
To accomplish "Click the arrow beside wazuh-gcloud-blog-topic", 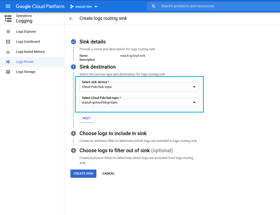I will (194, 102).
